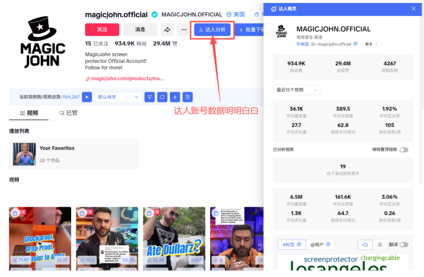The height and width of the screenshot is (277, 424).
Task: Open the video with duration 02:20
Action: [x=107, y=239]
